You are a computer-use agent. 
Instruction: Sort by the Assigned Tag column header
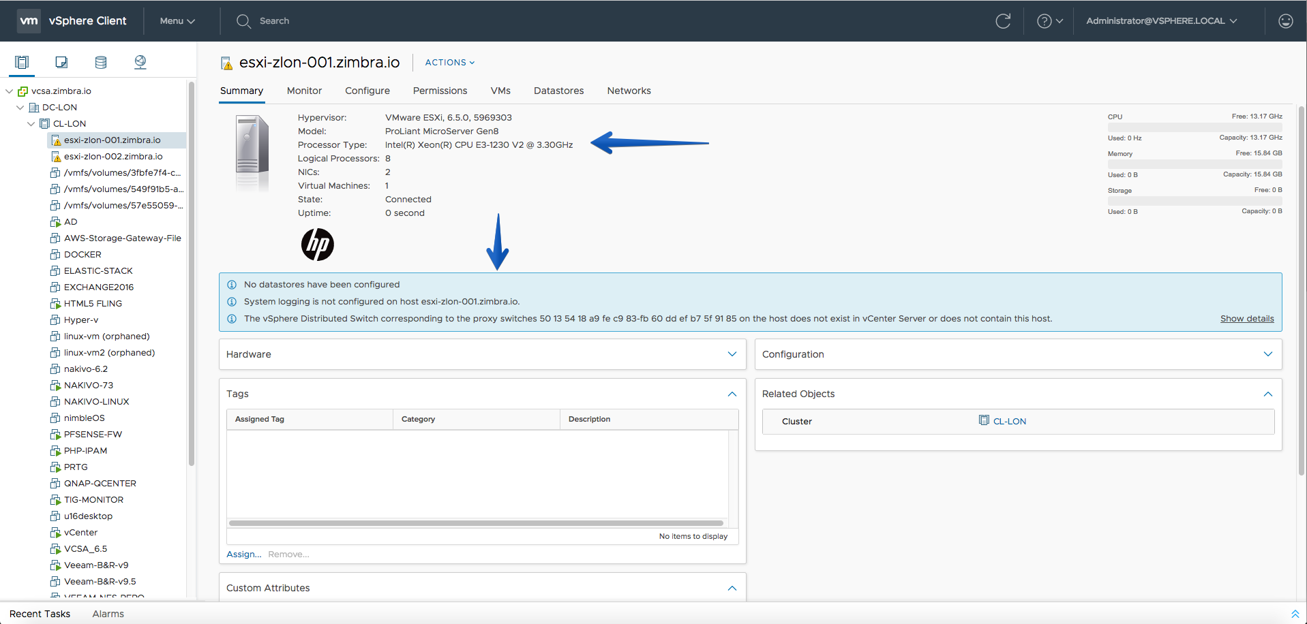click(x=310, y=420)
